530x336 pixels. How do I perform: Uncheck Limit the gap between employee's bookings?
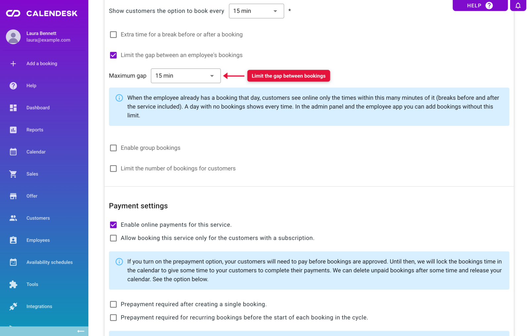point(113,55)
